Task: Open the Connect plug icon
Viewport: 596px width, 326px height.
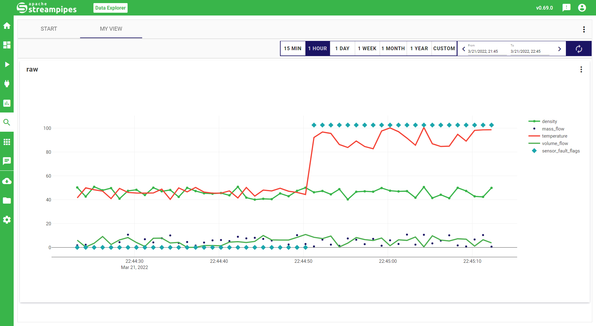Action: pos(7,84)
